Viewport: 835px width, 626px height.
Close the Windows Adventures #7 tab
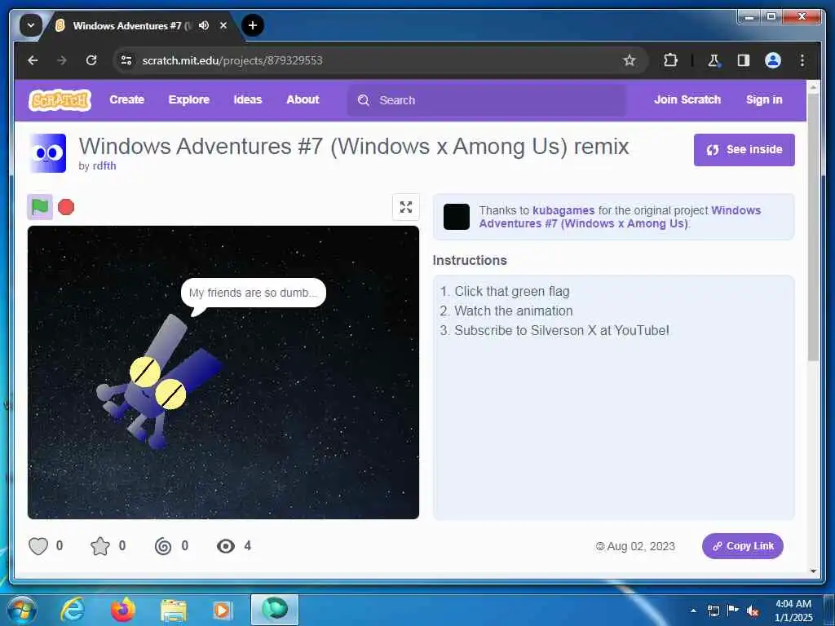223,25
